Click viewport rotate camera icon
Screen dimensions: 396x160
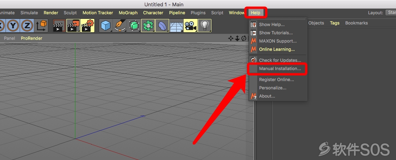click(x=244, y=39)
